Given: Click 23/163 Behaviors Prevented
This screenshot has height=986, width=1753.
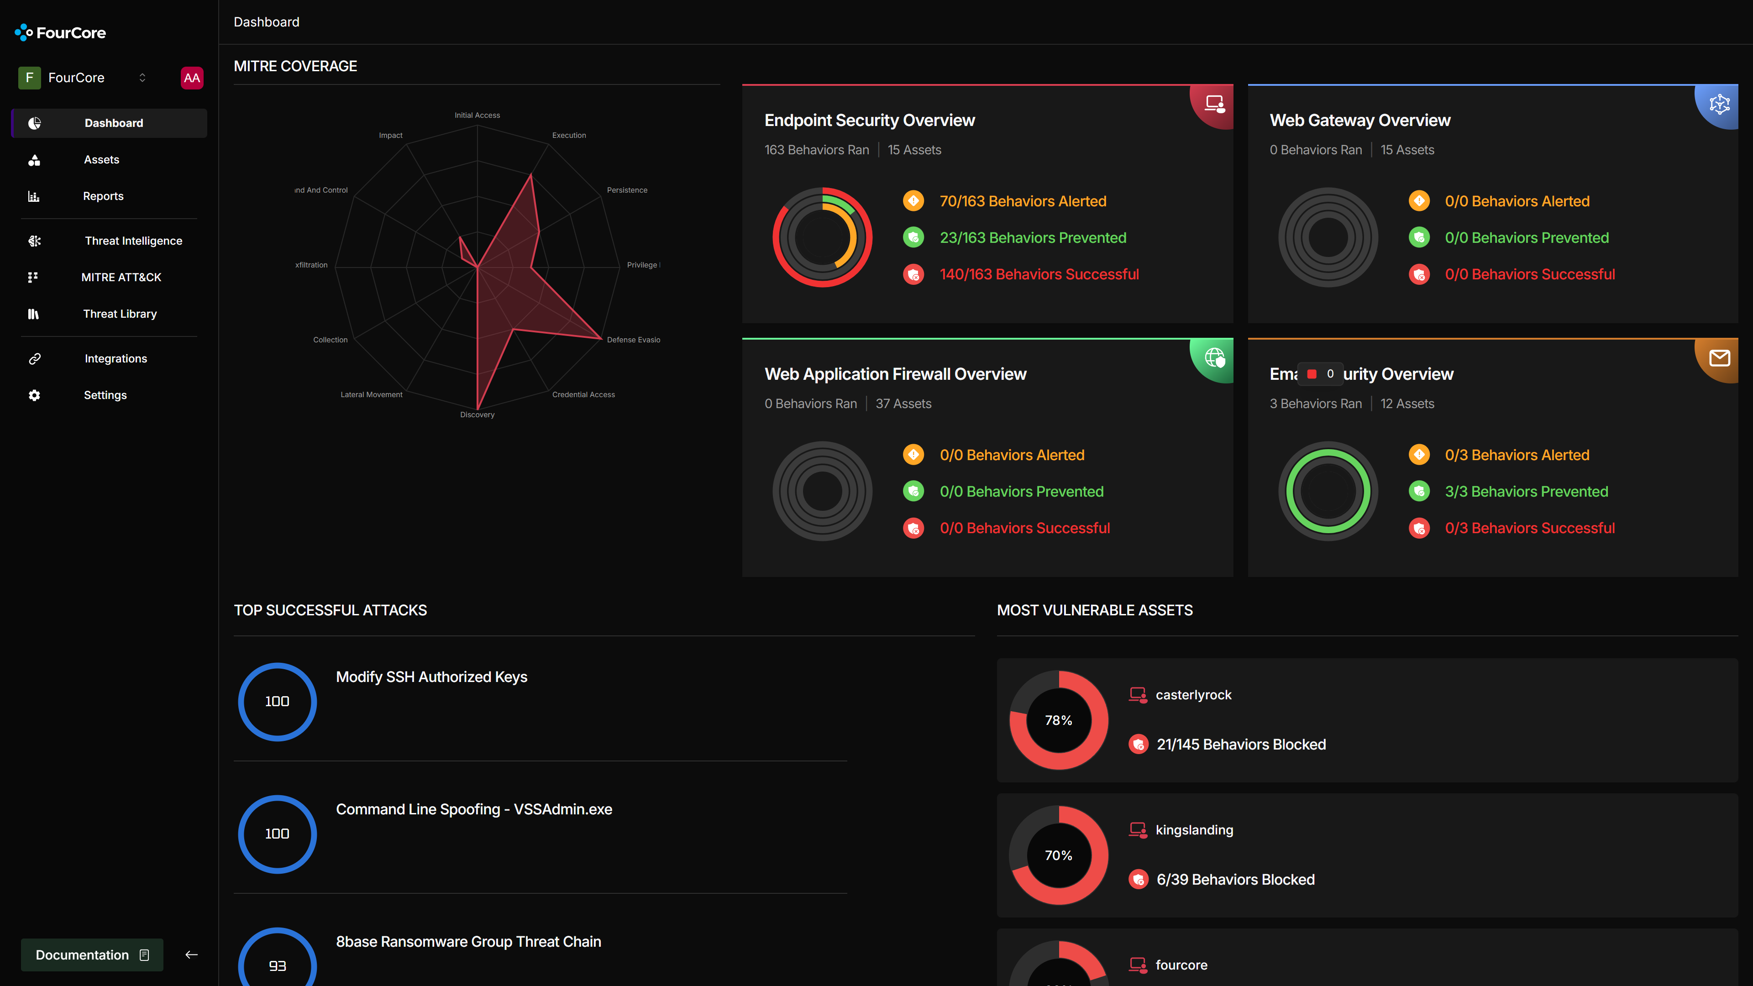Looking at the screenshot, I should [x=1033, y=237].
